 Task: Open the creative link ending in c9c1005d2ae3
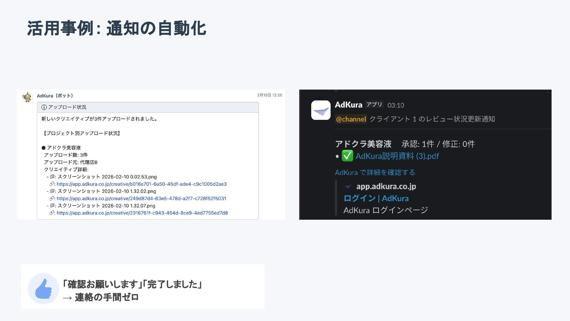click(x=141, y=184)
